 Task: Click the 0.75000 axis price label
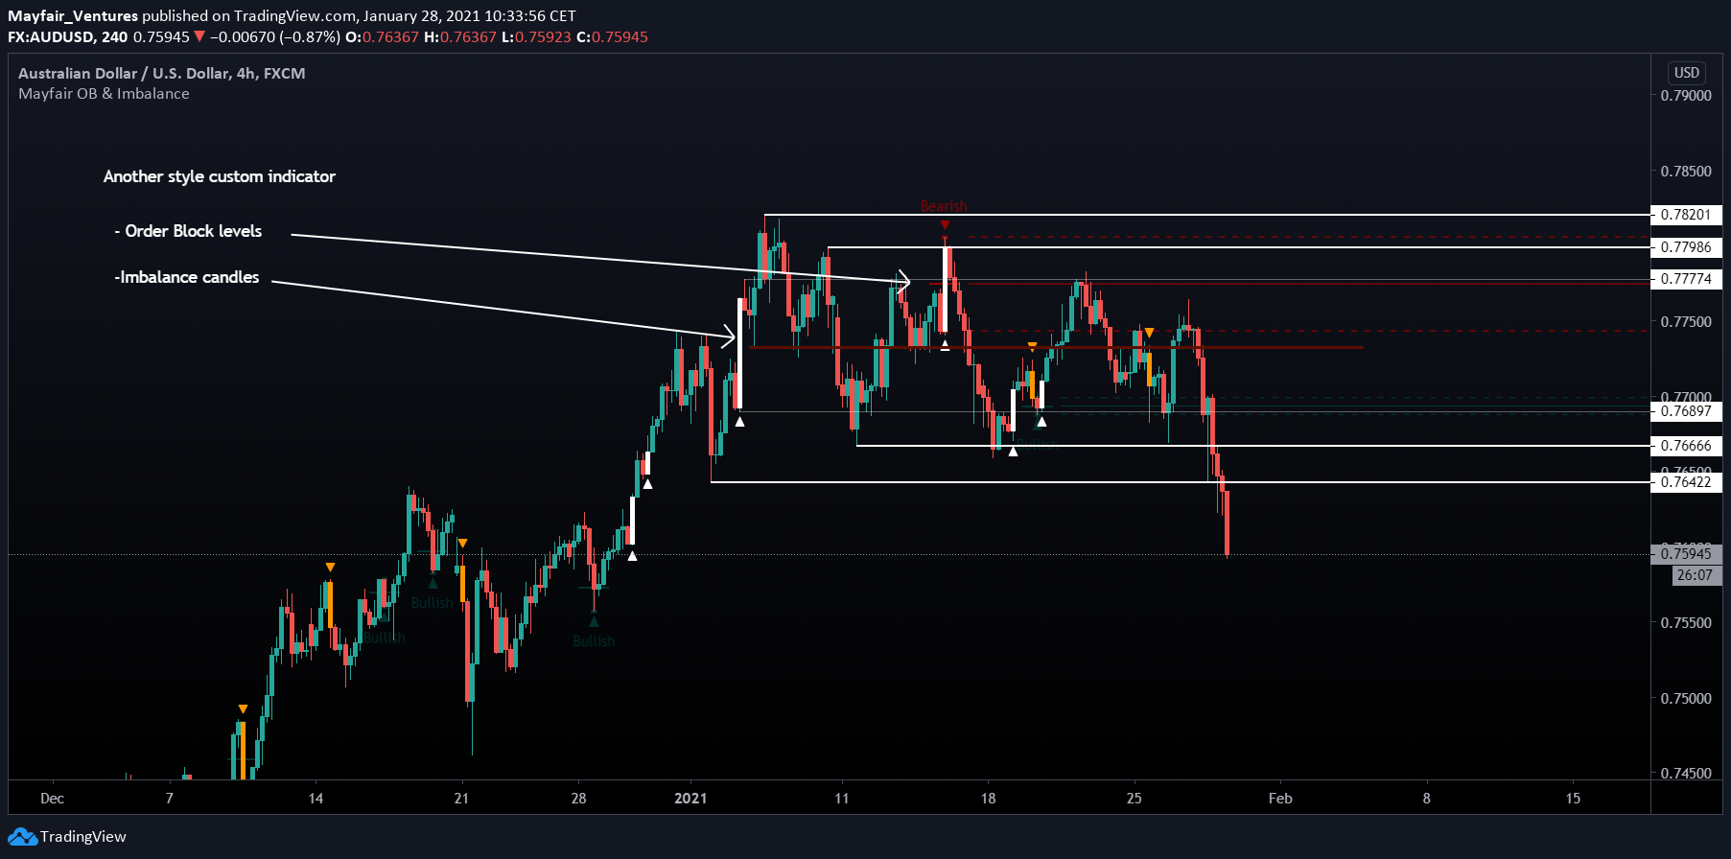[x=1686, y=699]
